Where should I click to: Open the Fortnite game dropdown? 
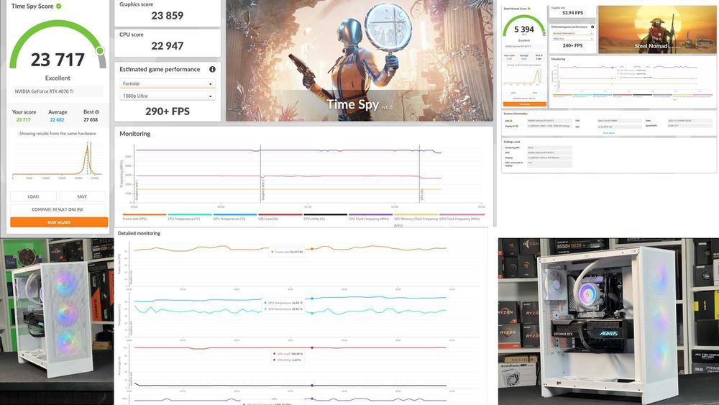coord(168,83)
